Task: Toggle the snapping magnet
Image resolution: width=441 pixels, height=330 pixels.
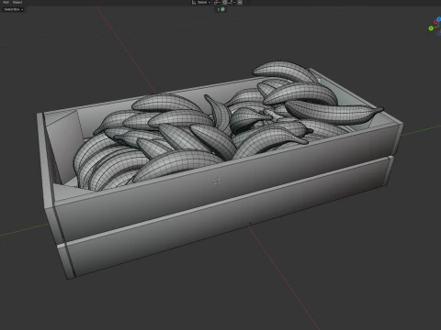Action: pyautogui.click(x=225, y=3)
